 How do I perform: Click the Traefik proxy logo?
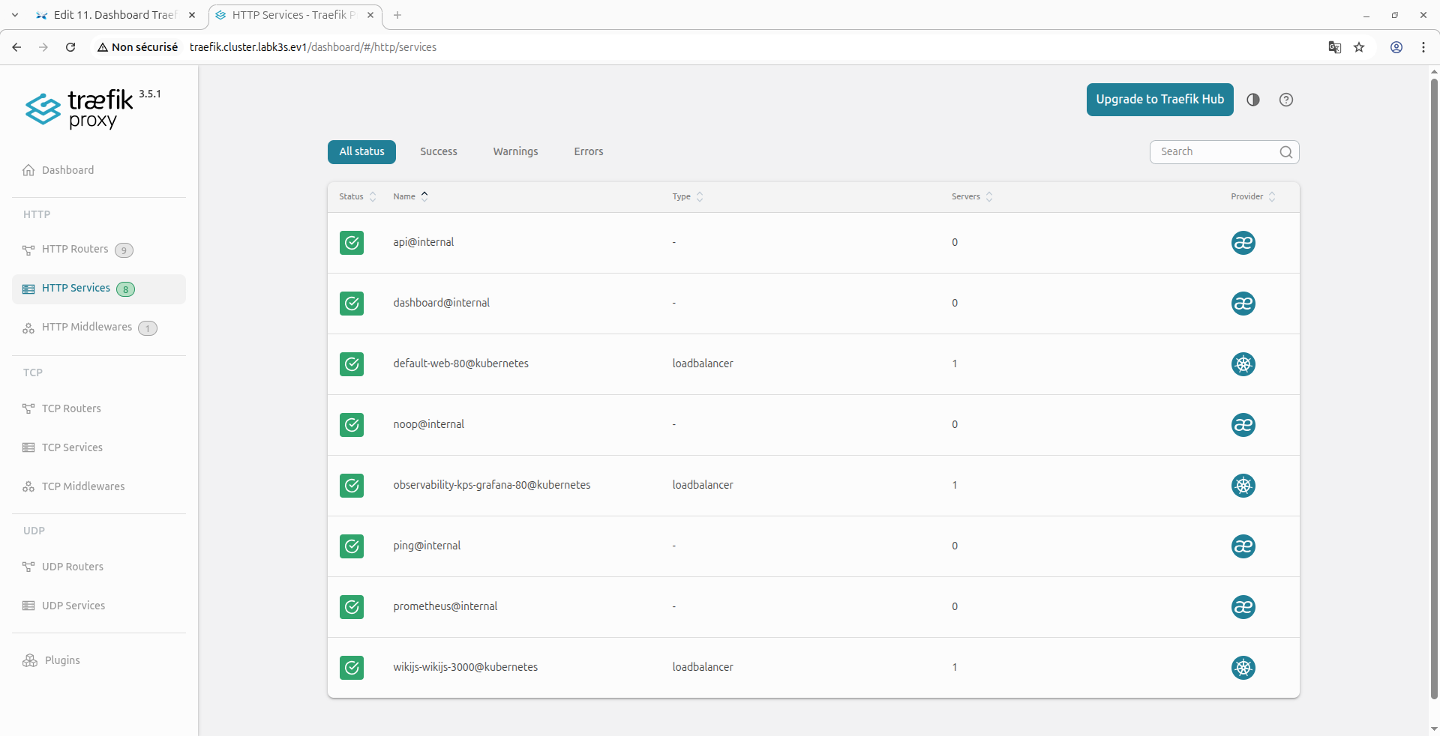point(93,109)
